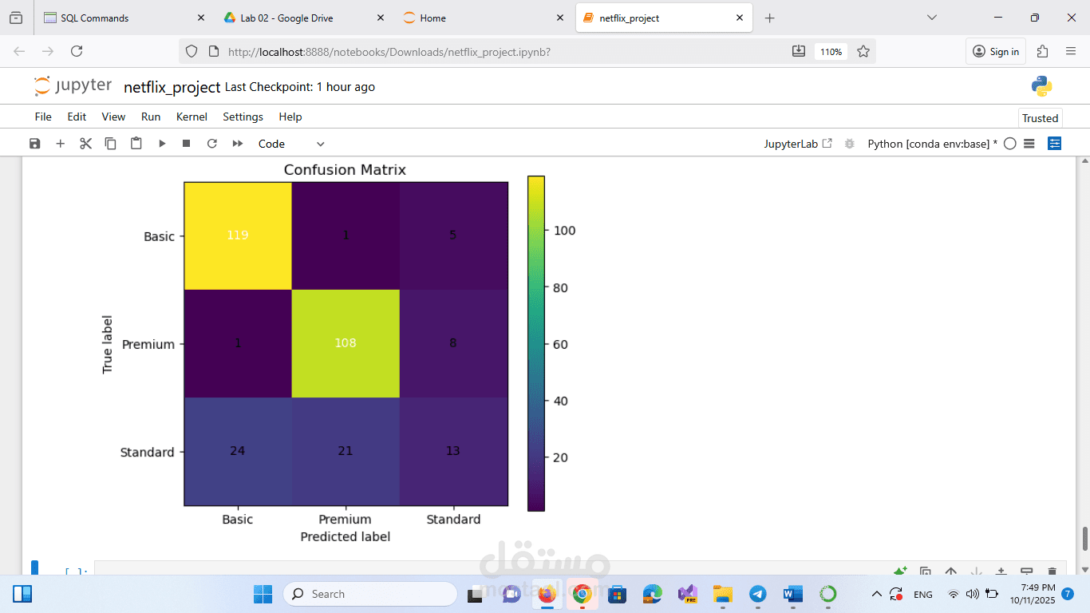Click the Sign in button

pos(996,51)
